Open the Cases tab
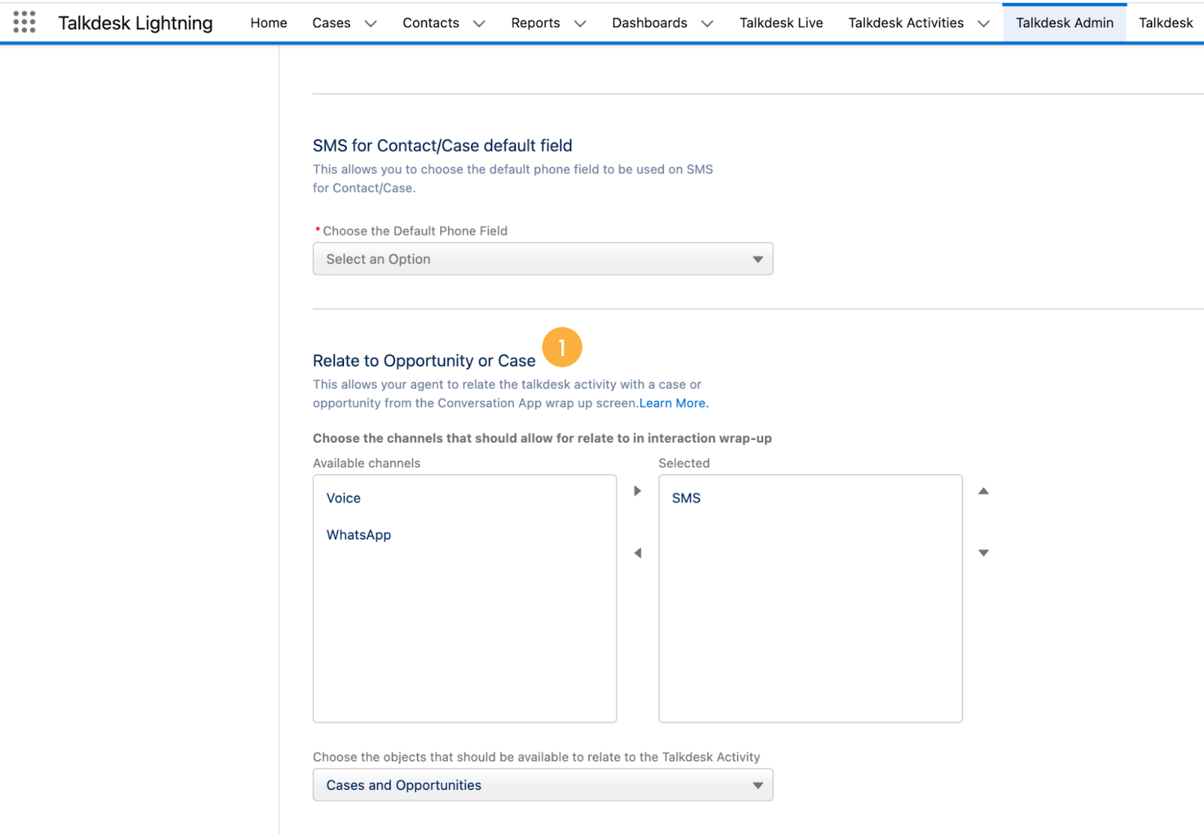 [331, 23]
